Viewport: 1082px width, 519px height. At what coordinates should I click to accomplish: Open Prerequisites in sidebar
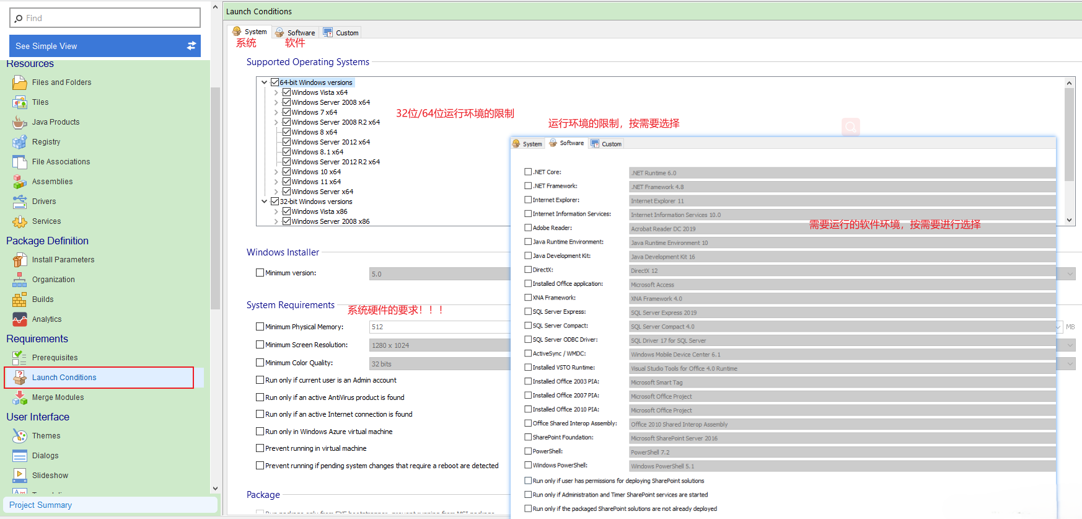tap(55, 358)
